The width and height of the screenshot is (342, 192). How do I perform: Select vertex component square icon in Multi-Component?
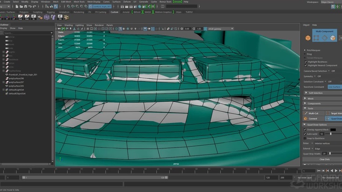[x=316, y=38]
